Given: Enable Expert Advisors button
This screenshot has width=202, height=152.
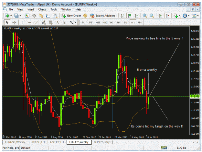Looking at the screenshot, I should tap(102, 16).
